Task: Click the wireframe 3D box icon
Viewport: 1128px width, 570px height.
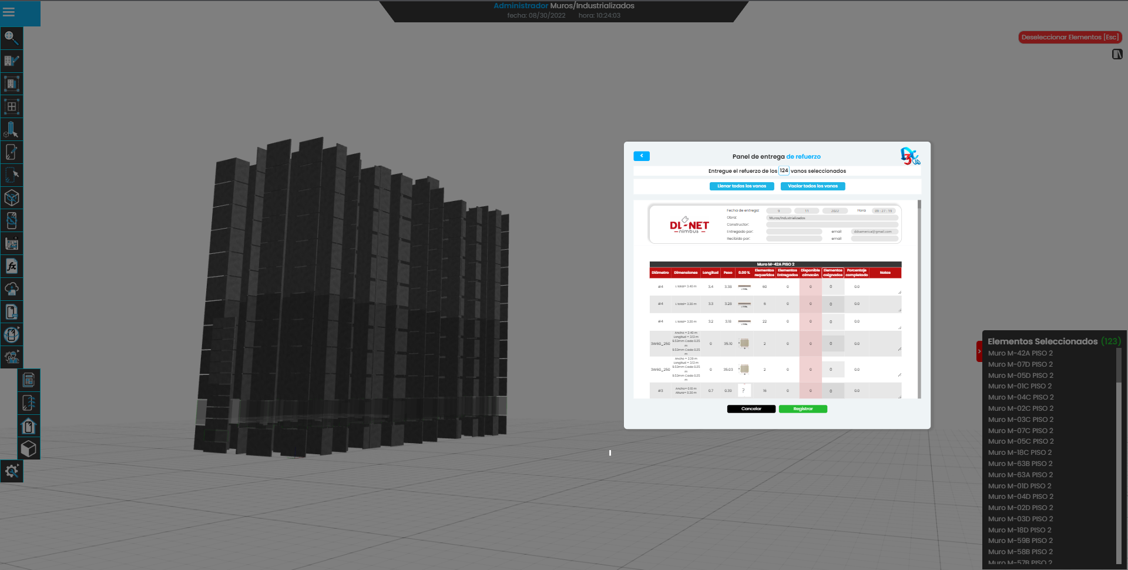Action: tap(12, 198)
